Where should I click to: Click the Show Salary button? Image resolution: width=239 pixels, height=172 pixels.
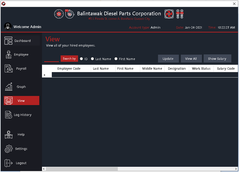pos(217,58)
